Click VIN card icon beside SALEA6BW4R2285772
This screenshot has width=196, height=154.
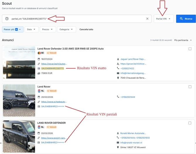tap(39, 69)
